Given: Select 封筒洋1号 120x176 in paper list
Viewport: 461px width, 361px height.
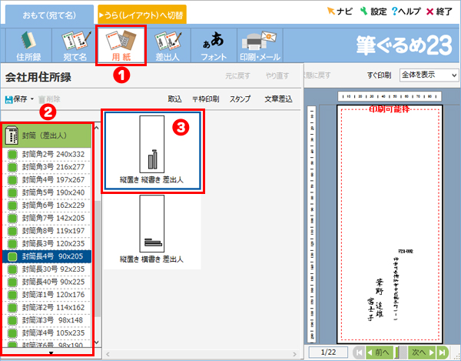Looking at the screenshot, I should (52, 293).
